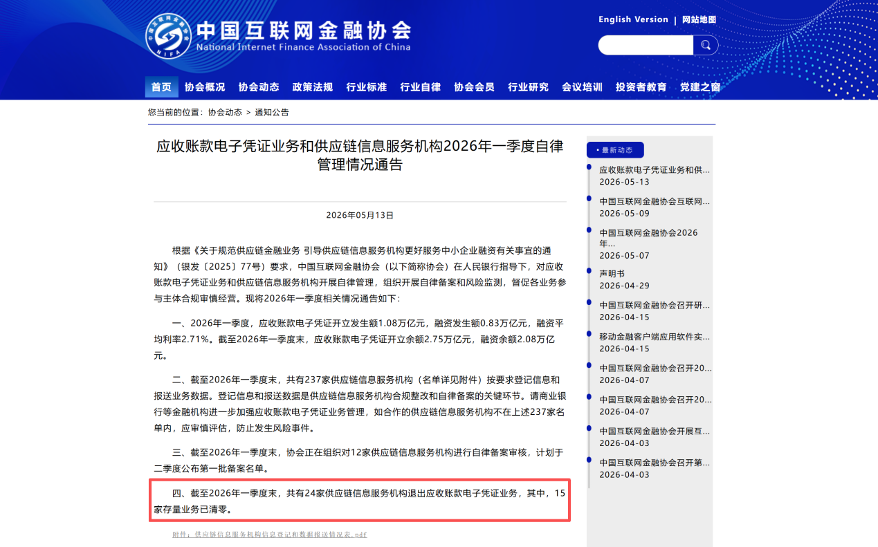The width and height of the screenshot is (878, 547).
Task: Open the 声明书 sidebar item
Action: [612, 273]
